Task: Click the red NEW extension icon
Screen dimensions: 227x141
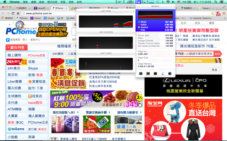Action: (218, 13)
